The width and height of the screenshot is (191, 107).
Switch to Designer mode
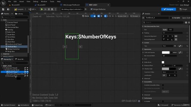pyautogui.click(x=168, y=9)
